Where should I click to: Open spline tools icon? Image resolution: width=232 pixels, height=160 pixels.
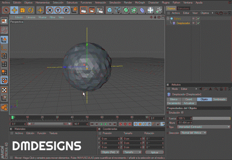point(118,10)
